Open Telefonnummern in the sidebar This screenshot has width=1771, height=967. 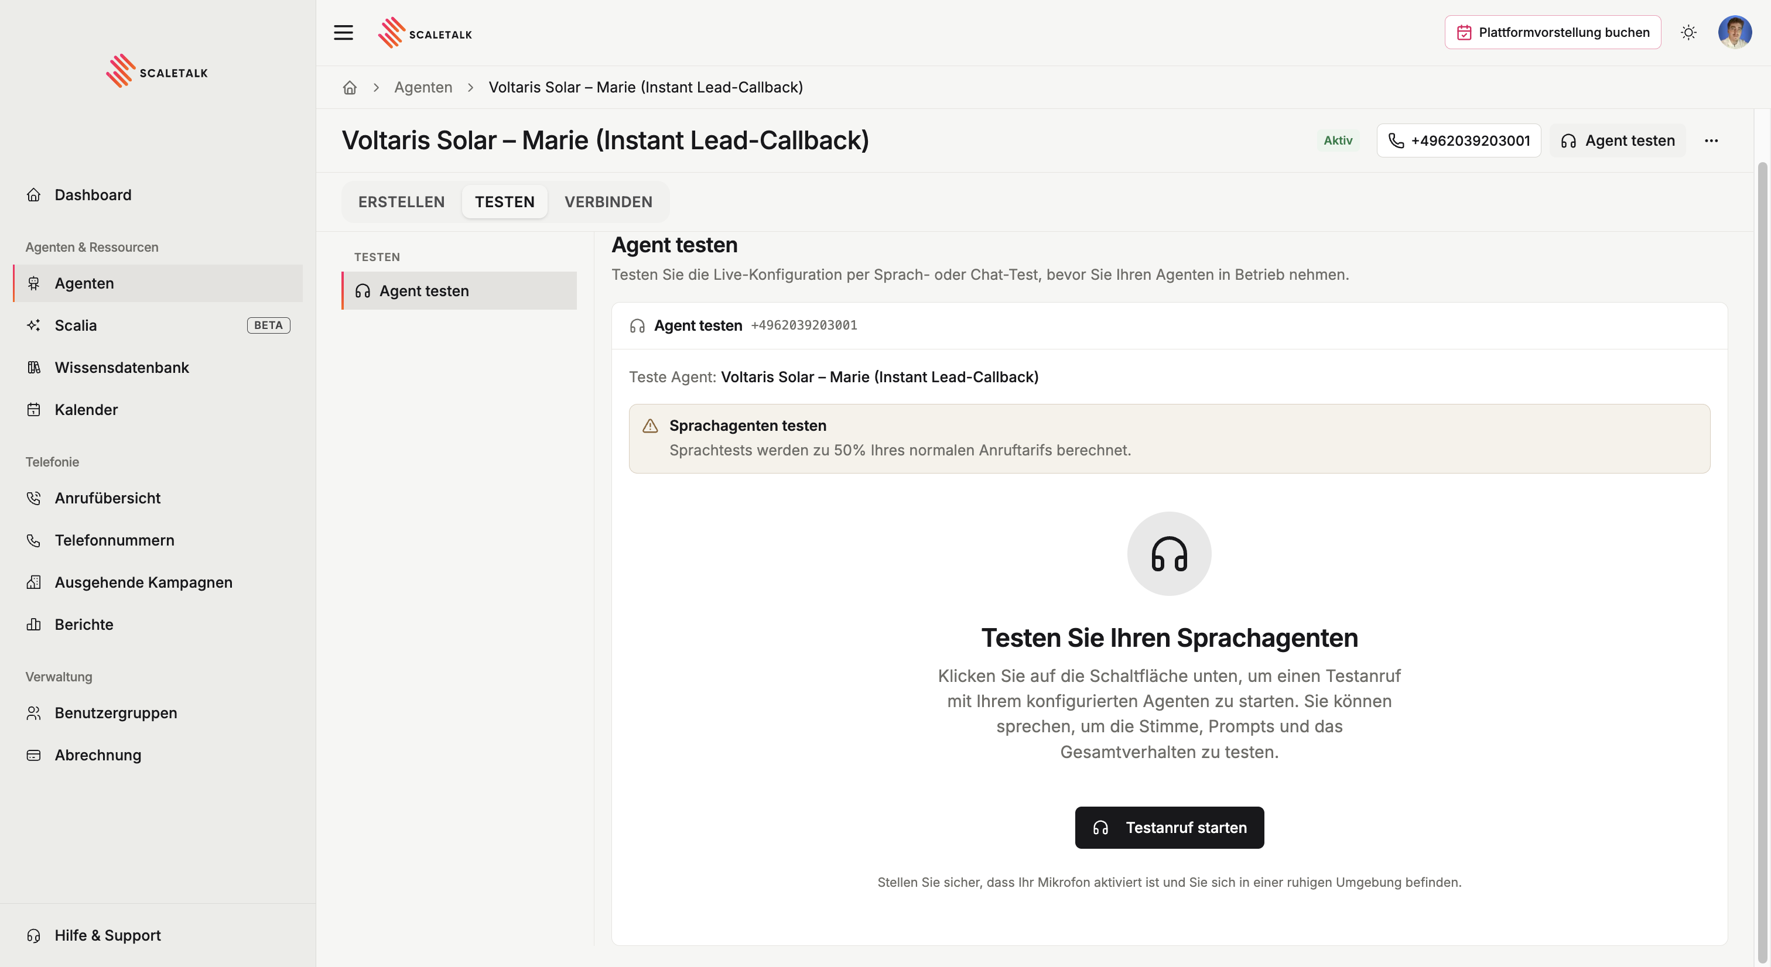click(158, 540)
